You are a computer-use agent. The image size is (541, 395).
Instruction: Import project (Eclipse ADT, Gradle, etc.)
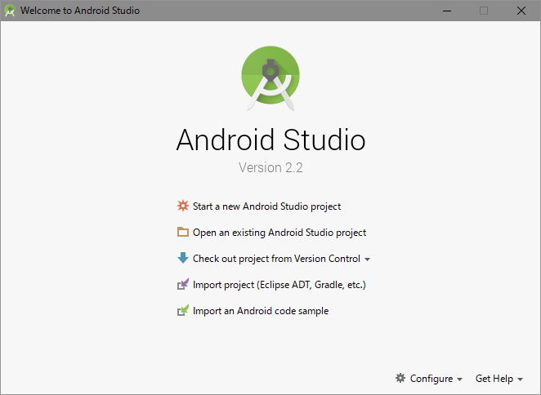(x=279, y=285)
